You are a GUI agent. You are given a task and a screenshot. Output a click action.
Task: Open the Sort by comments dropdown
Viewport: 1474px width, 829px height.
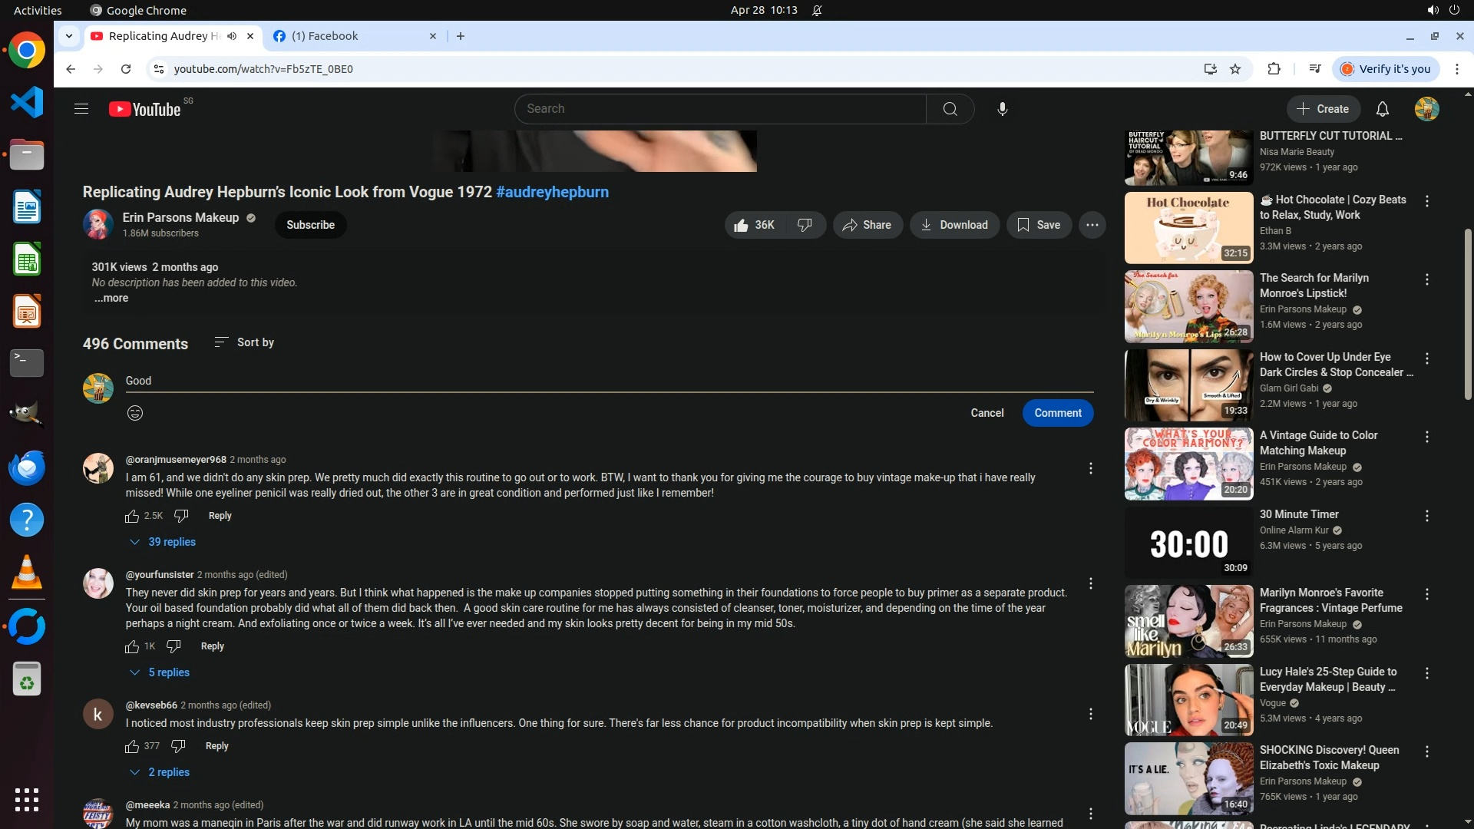244,342
